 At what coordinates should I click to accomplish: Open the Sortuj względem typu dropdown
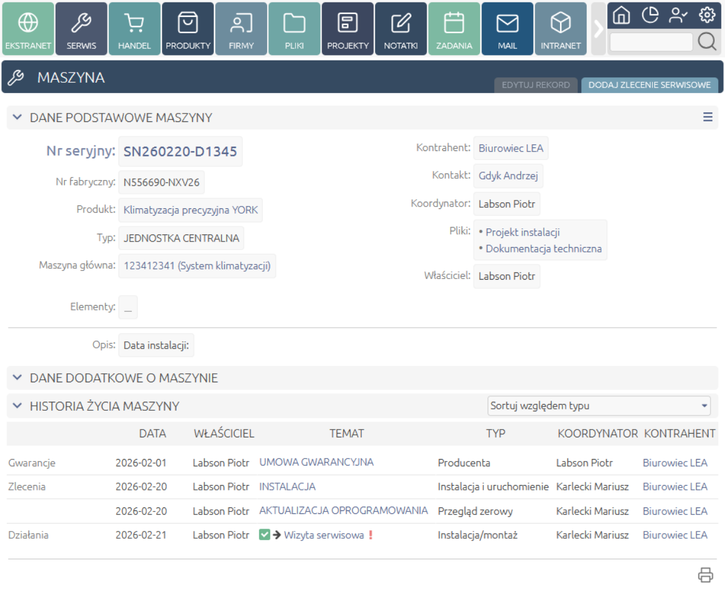[599, 406]
